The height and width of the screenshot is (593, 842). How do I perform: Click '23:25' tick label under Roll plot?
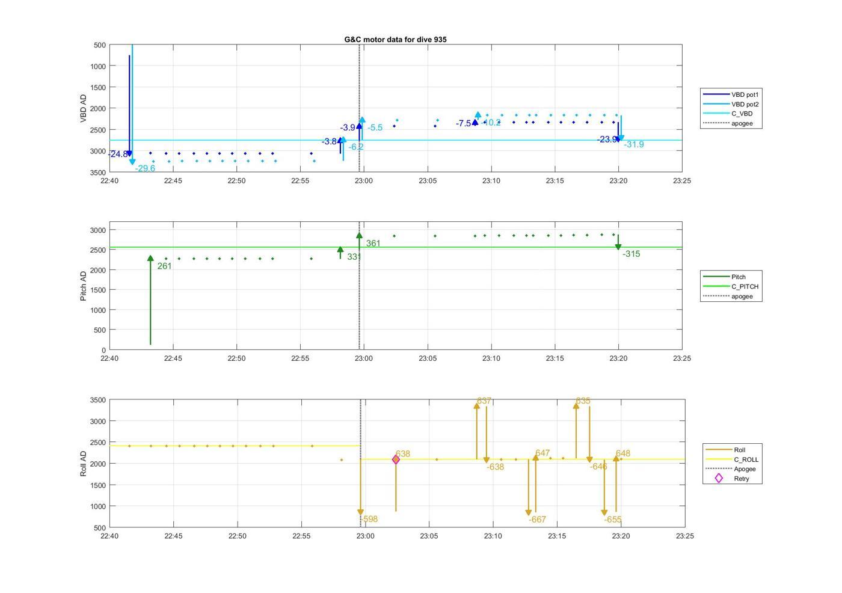pos(685,536)
